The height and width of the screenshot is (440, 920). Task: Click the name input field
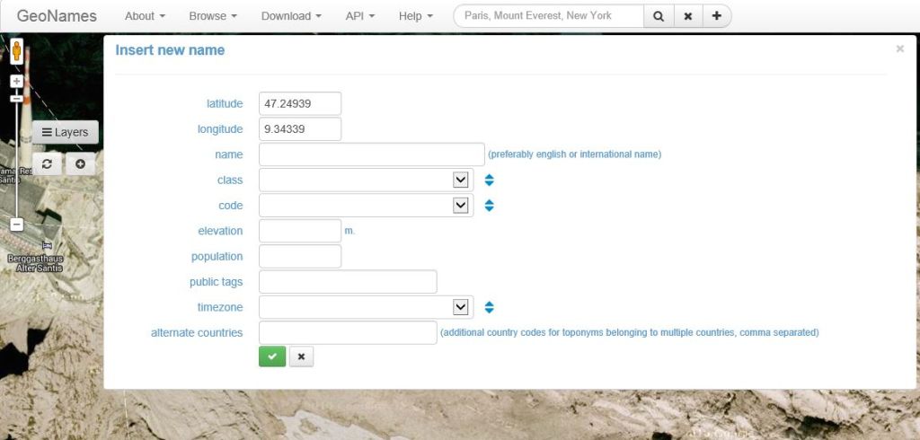pyautogui.click(x=371, y=154)
